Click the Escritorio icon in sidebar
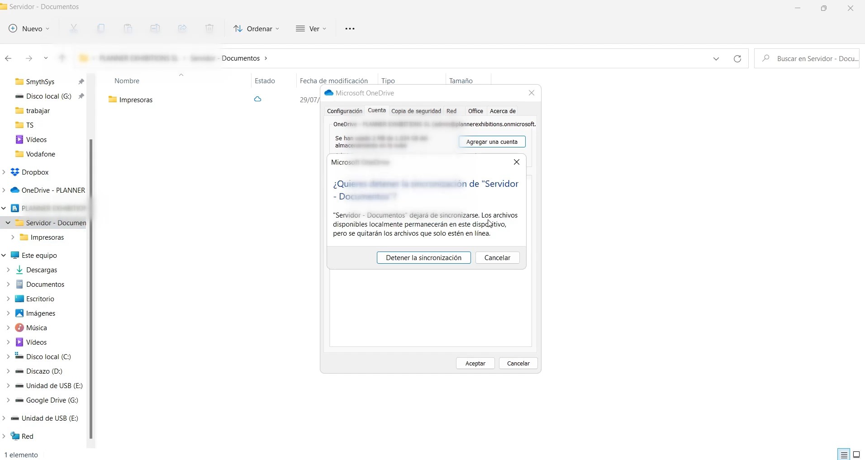Screen dimensions: 865x460 [x=19, y=299]
